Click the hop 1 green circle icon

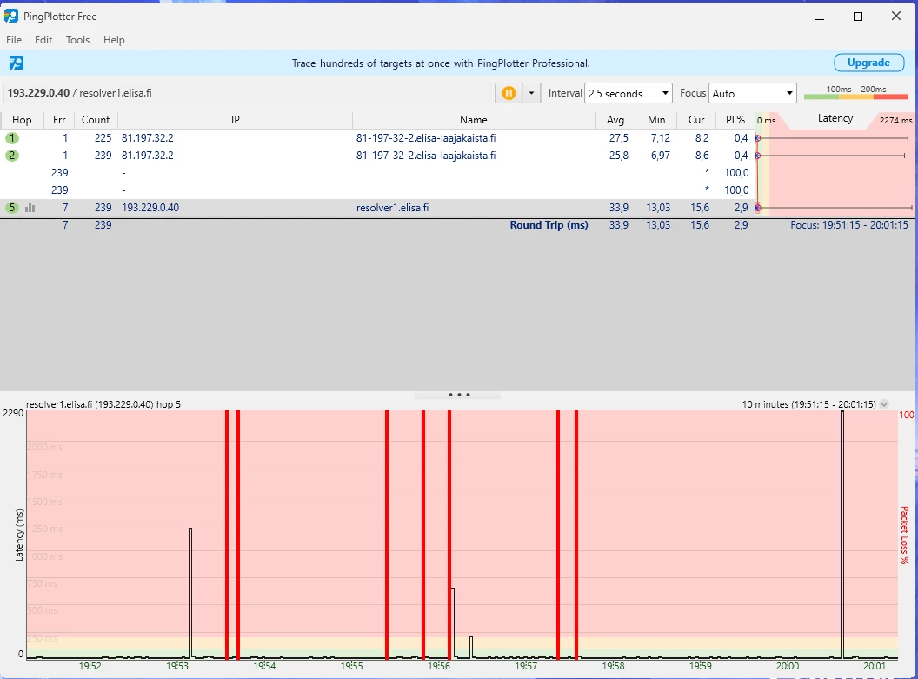pos(12,138)
